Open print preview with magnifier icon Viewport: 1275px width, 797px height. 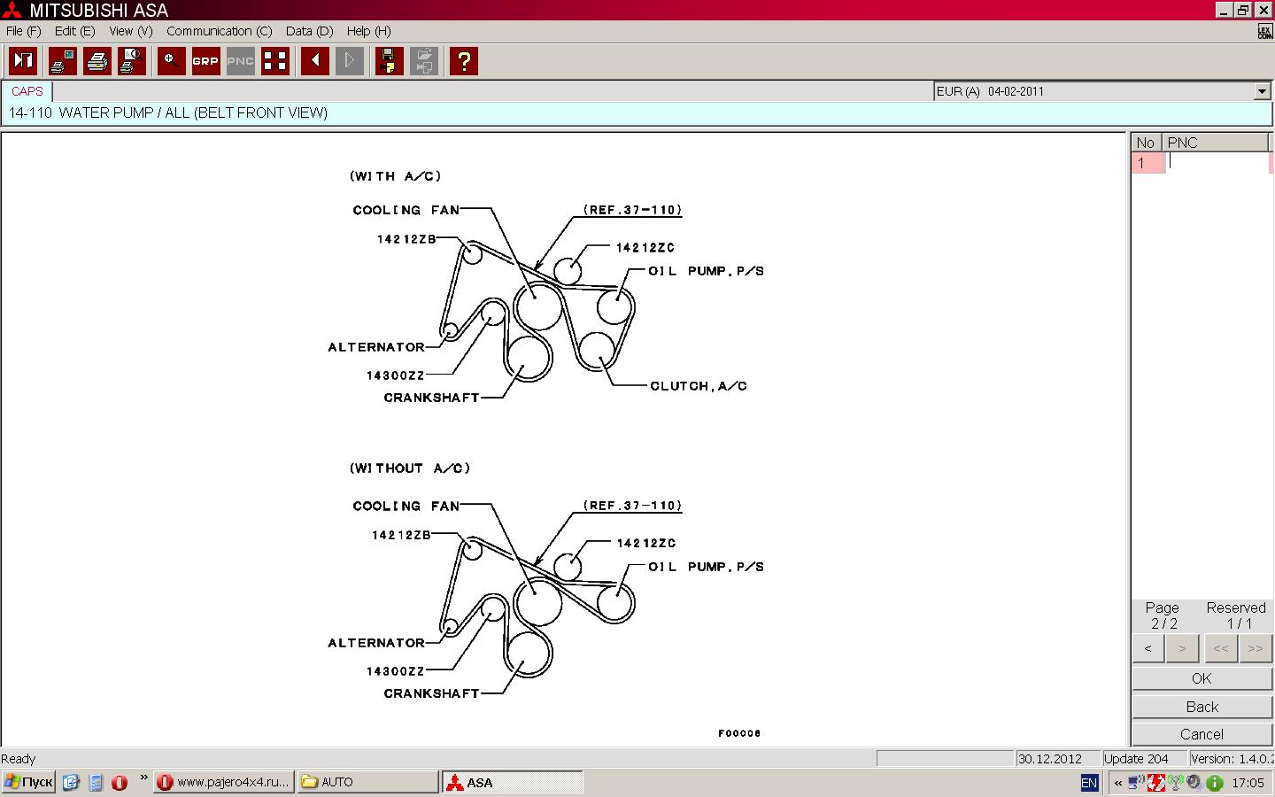[132, 61]
